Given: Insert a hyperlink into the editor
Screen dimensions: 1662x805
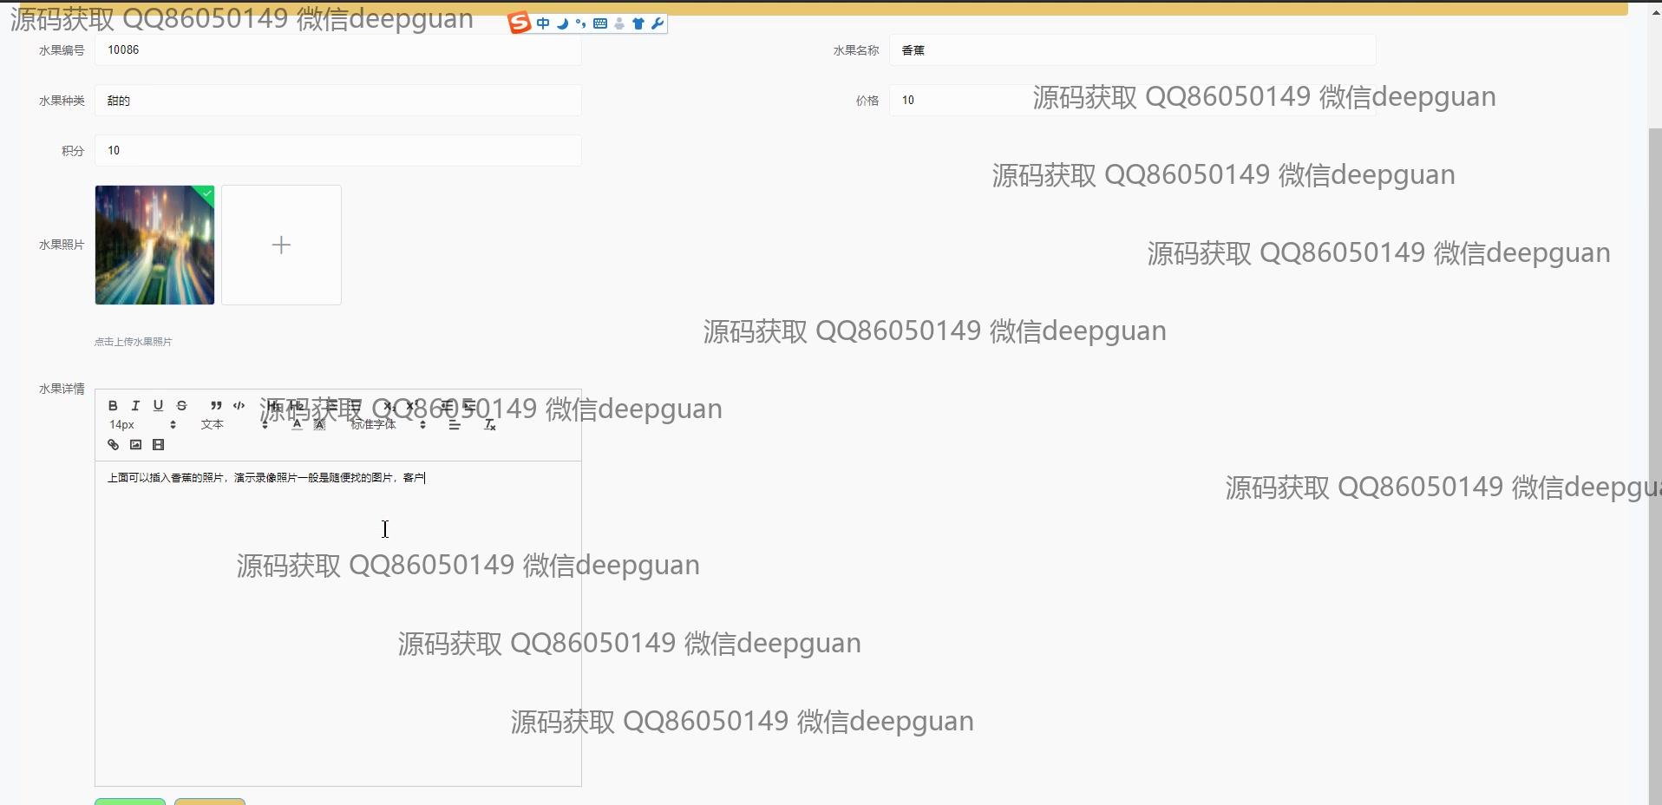Looking at the screenshot, I should point(113,445).
